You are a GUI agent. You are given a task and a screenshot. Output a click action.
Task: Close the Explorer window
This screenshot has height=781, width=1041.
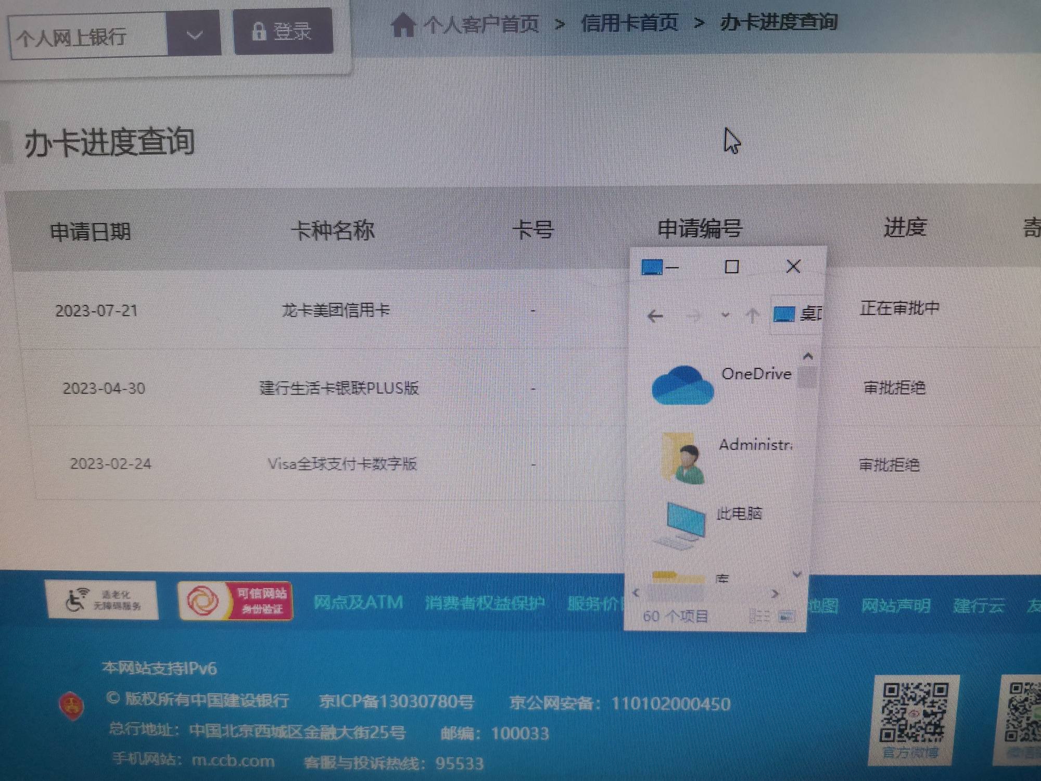(x=793, y=267)
